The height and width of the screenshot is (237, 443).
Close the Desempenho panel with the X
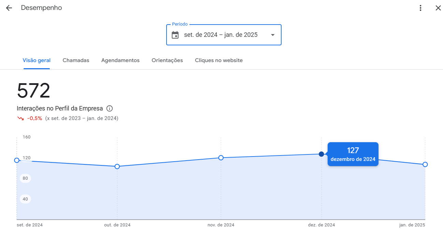coord(438,8)
